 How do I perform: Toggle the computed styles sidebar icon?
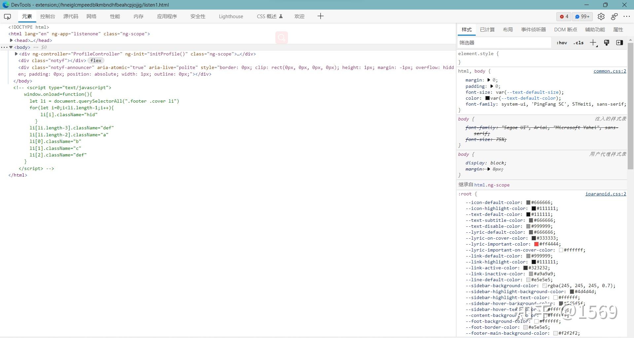[619, 43]
